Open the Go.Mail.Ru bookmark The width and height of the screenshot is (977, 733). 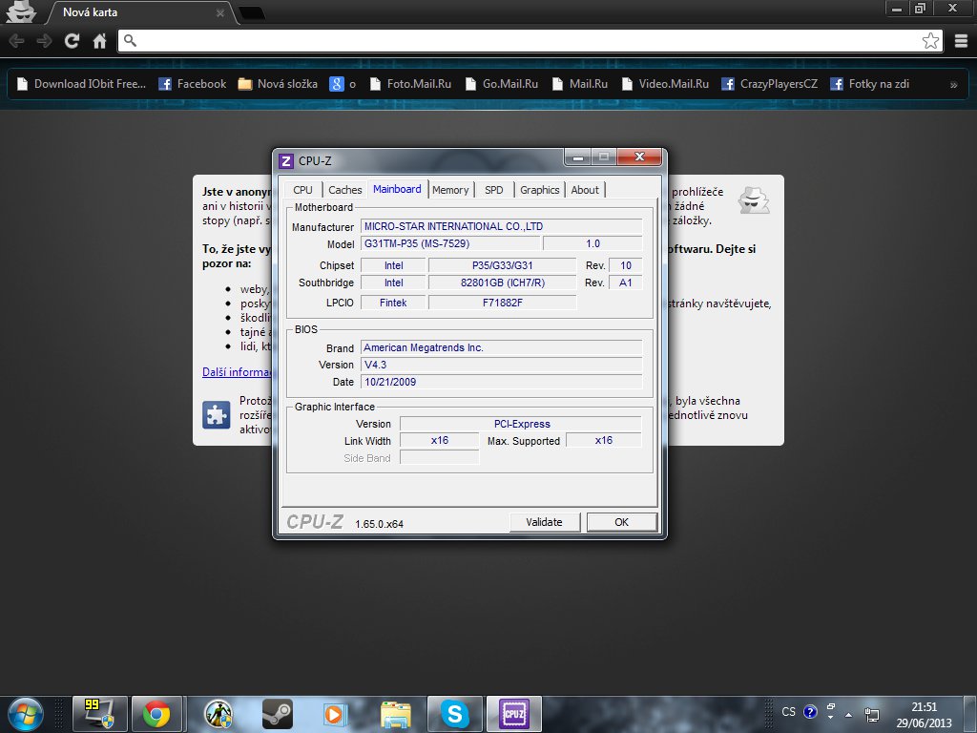(502, 84)
